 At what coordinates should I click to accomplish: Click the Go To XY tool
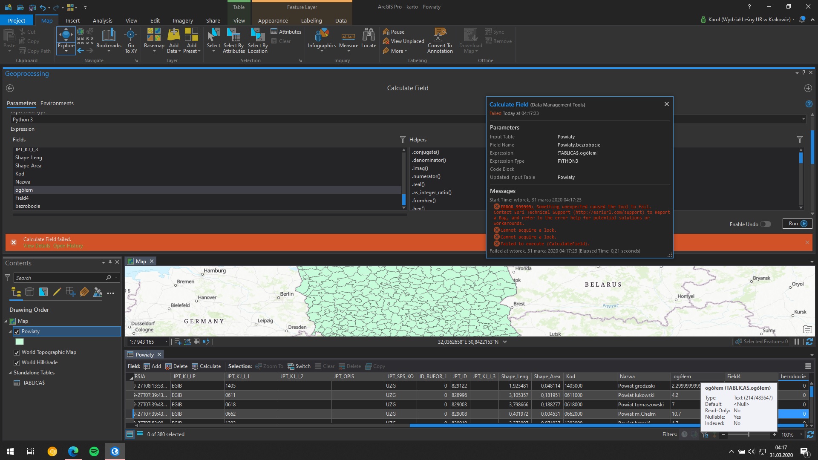131,40
